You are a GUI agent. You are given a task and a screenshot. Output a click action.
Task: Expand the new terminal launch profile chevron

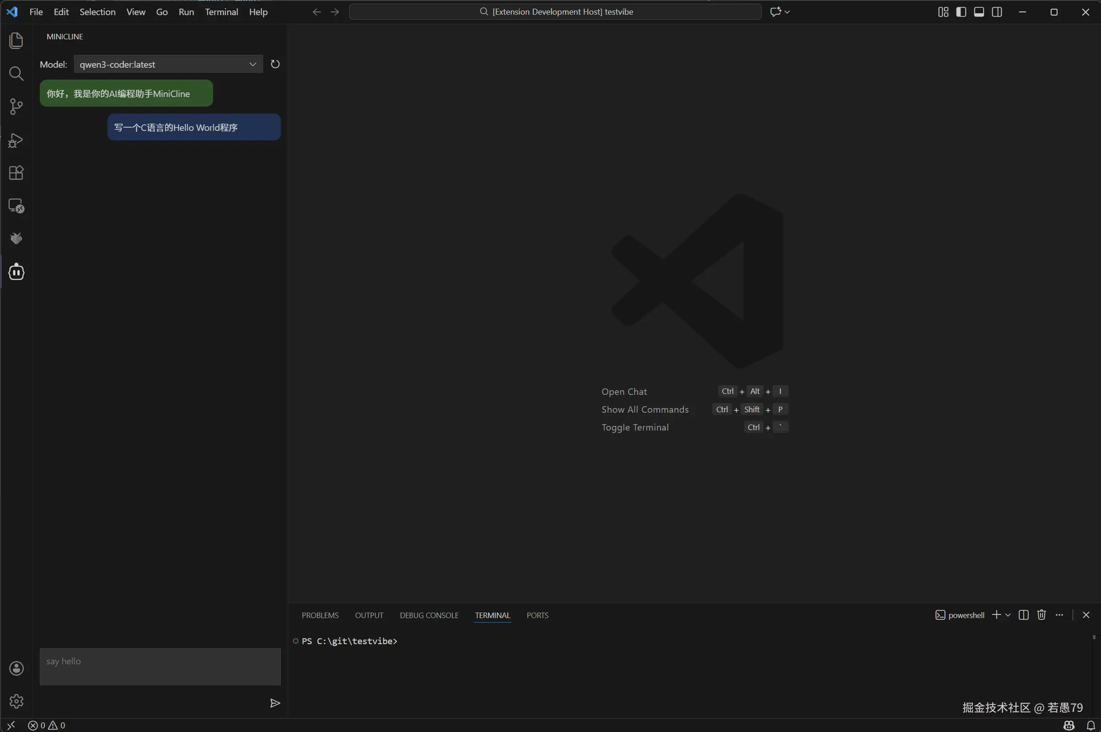tap(1008, 615)
